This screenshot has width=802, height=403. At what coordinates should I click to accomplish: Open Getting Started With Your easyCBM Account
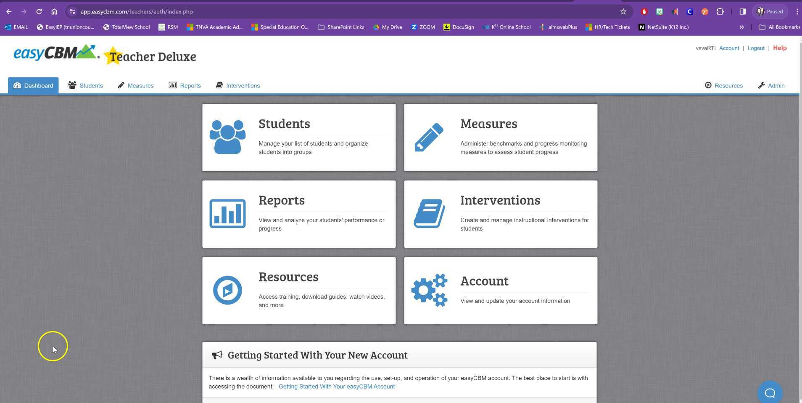[336, 386]
